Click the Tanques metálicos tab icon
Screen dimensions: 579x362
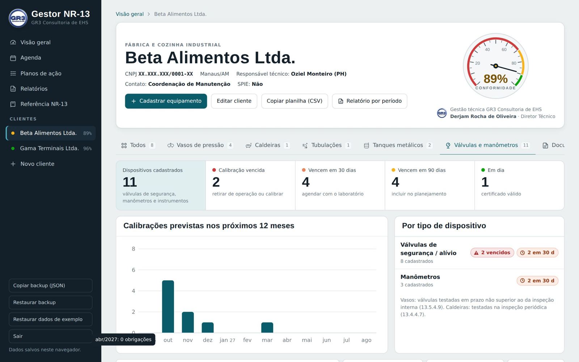click(367, 146)
